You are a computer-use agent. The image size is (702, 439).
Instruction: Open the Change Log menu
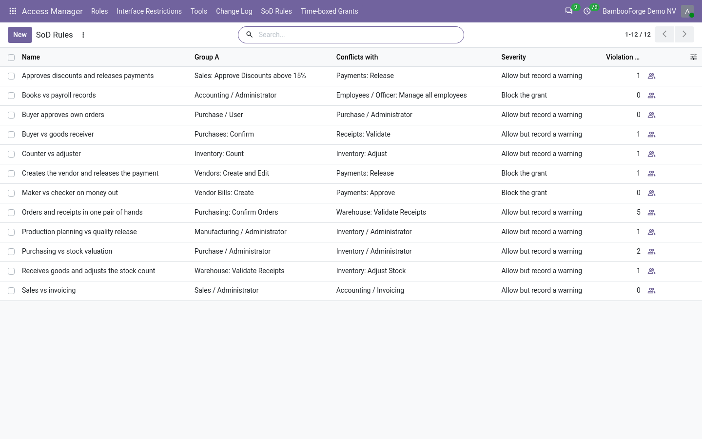click(234, 11)
